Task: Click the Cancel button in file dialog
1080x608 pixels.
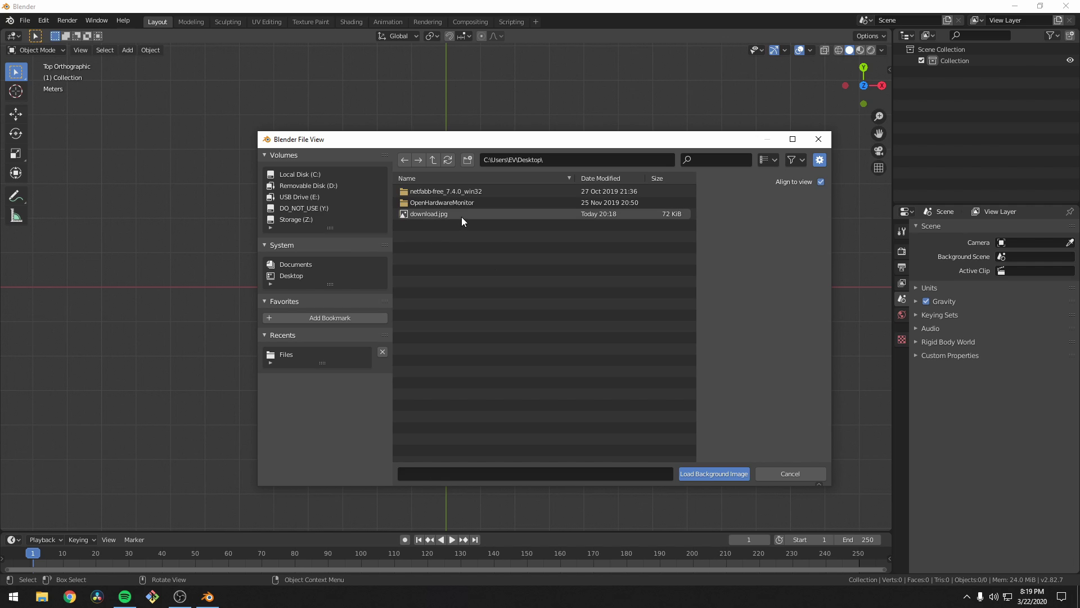Action: pos(789,473)
